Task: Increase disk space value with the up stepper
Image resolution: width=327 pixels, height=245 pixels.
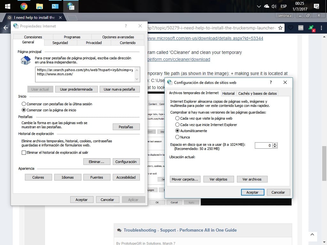Action: pos(275,144)
